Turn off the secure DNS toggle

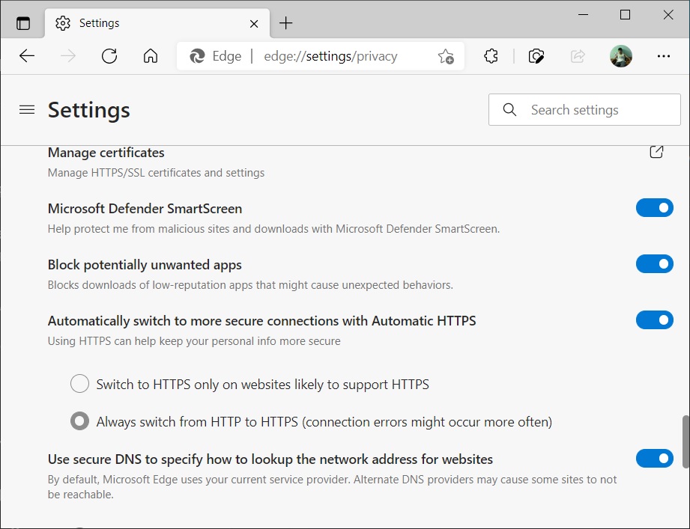(655, 458)
